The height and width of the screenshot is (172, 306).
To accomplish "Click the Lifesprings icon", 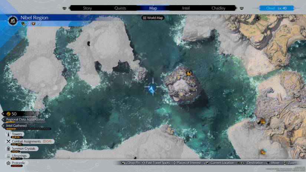I will click(8, 156).
